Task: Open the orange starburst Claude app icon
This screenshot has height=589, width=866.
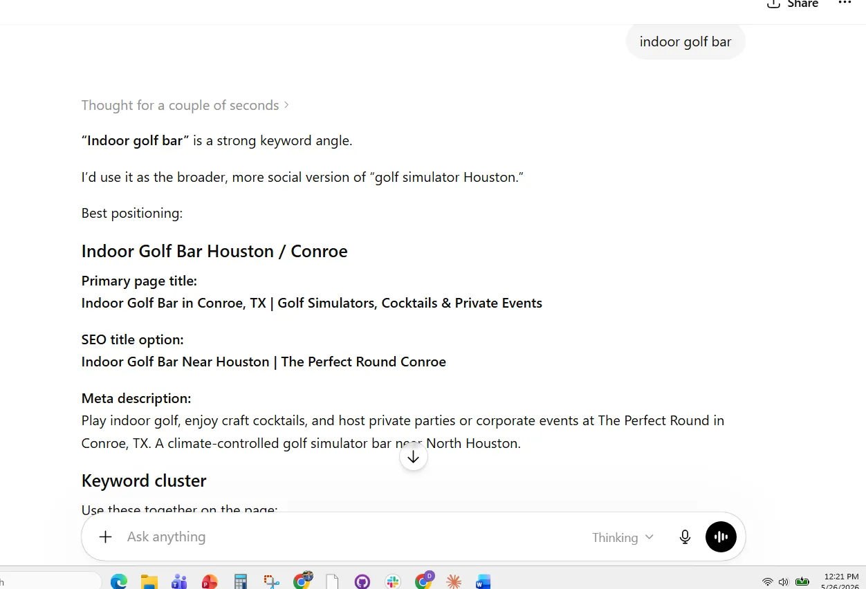Action: (454, 581)
